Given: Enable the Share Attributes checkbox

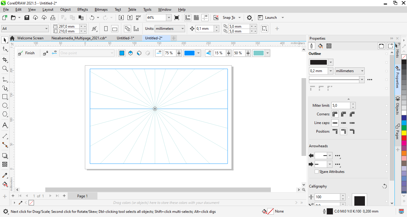Looking at the screenshot, I should 317,172.
